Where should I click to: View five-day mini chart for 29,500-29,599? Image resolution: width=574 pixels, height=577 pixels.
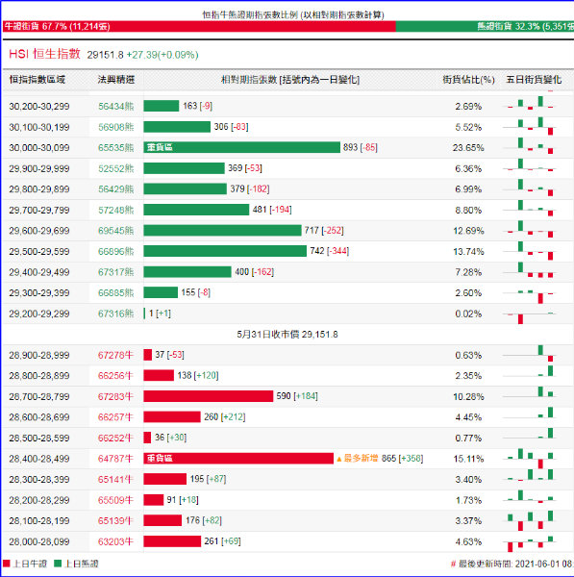tap(530, 251)
